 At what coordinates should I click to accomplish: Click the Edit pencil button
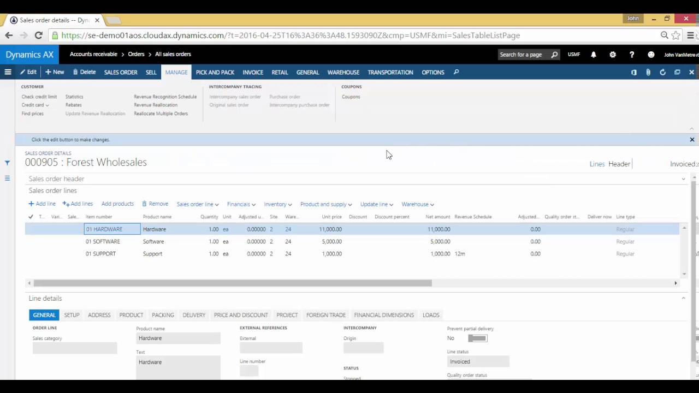[x=28, y=72]
